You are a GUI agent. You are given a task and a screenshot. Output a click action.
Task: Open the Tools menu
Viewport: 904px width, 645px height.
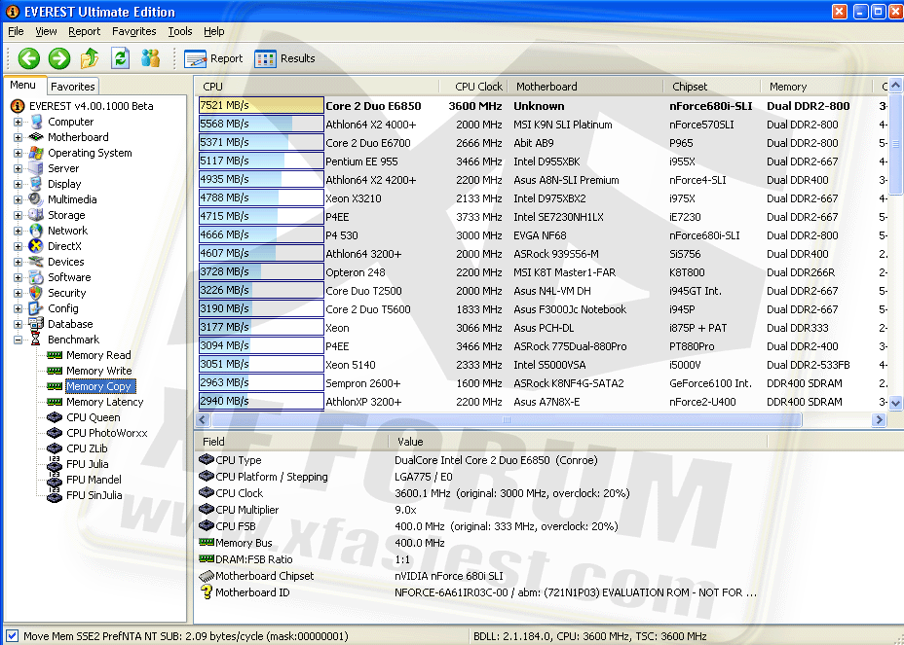coord(180,32)
